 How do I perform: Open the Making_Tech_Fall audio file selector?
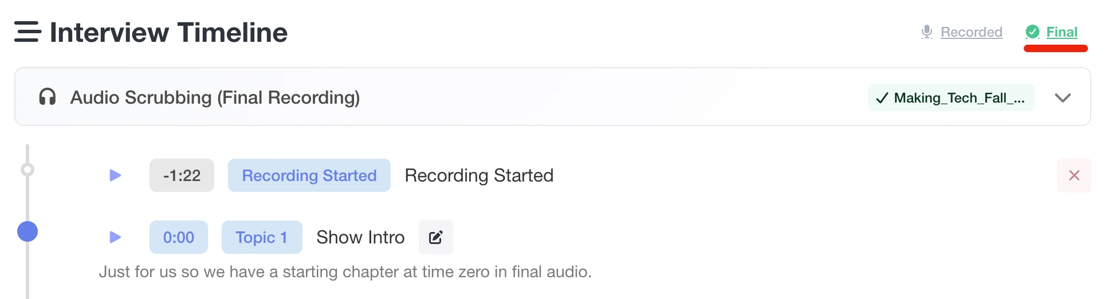coord(951,98)
